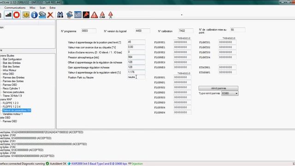Viewport: 295px width, 166px height.
Task: Click the red stop diagnostic icon
Action: click(x=17, y=15)
